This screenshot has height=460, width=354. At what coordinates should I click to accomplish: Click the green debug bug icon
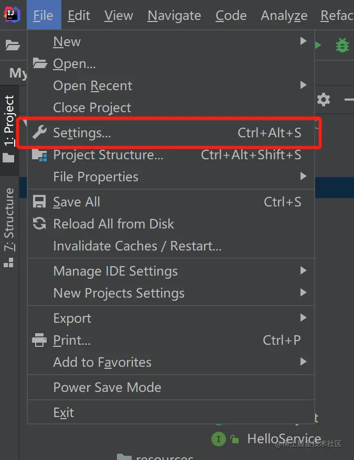342,46
